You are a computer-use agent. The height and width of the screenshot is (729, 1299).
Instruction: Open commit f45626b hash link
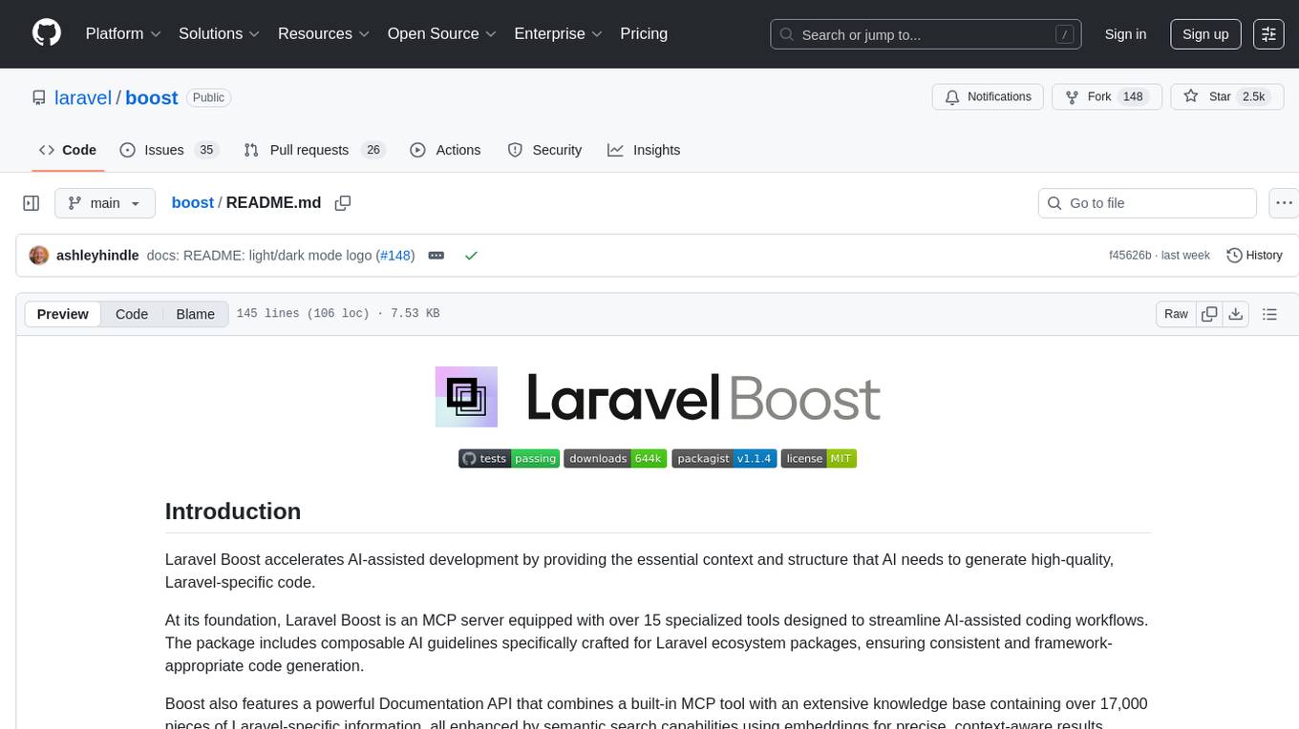click(1130, 256)
